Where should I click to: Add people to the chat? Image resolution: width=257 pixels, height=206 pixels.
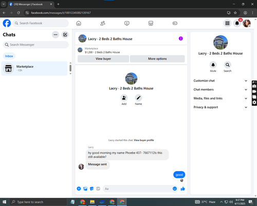pos(124,98)
